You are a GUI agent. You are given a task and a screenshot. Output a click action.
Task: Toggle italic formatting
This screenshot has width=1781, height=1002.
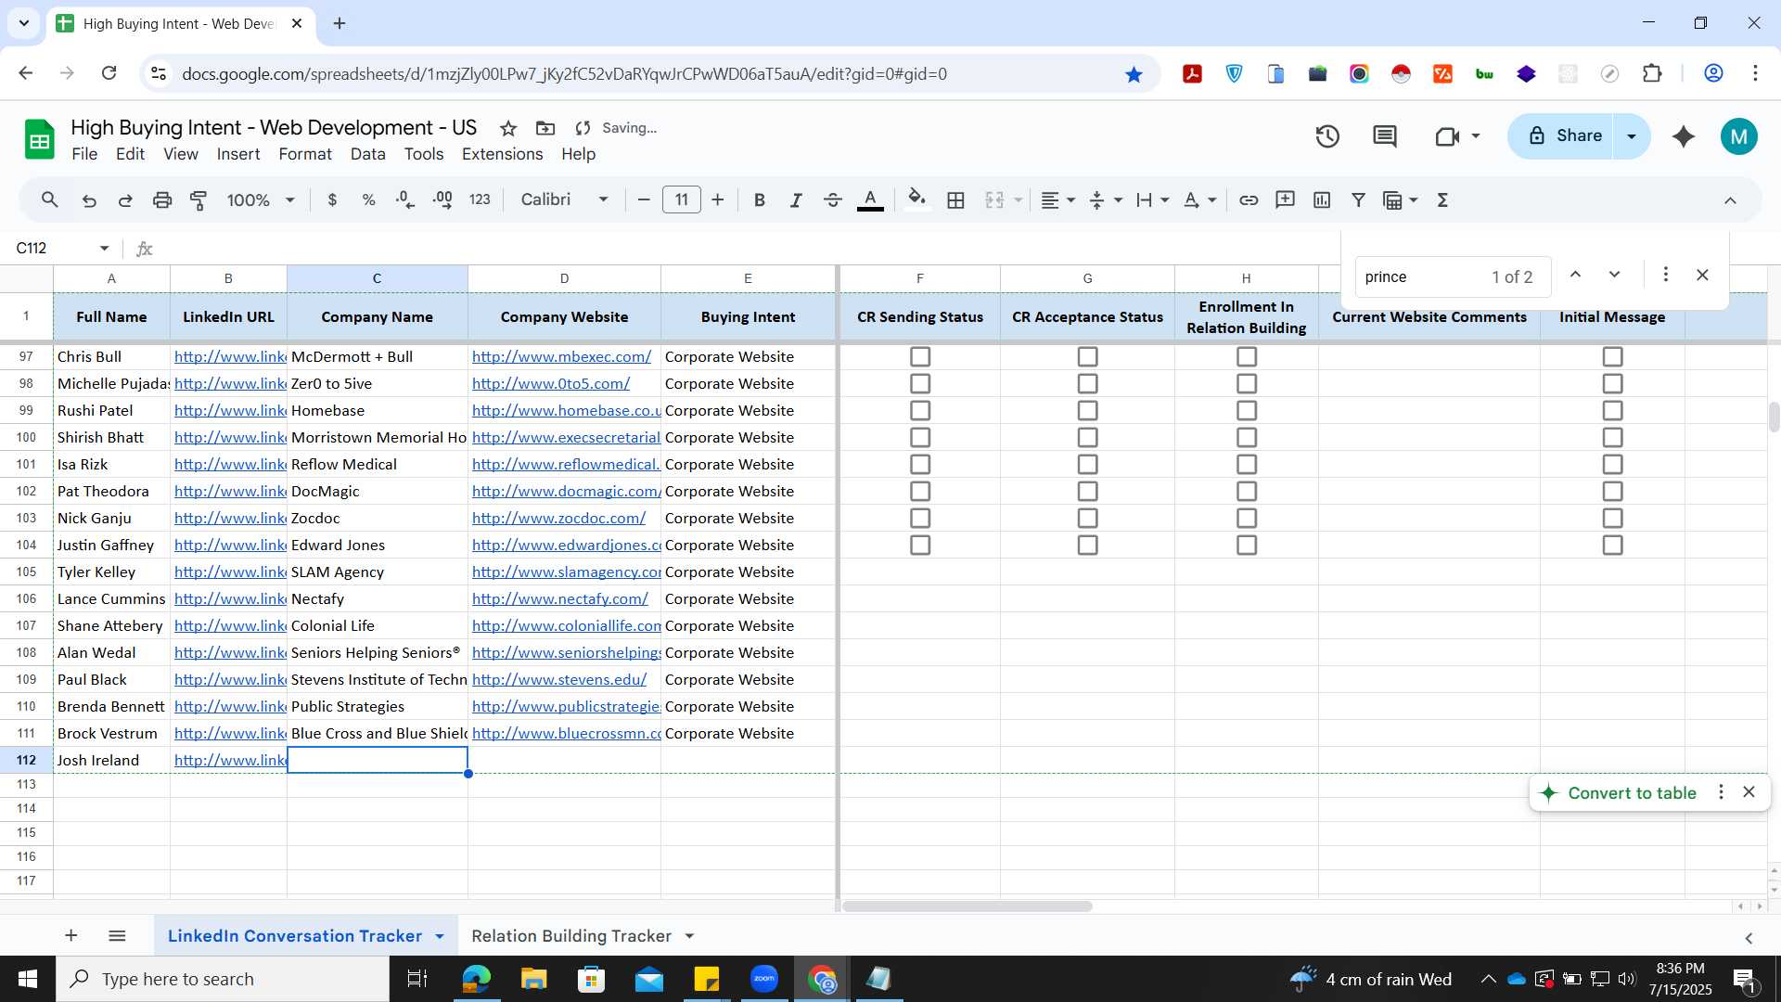point(796,200)
